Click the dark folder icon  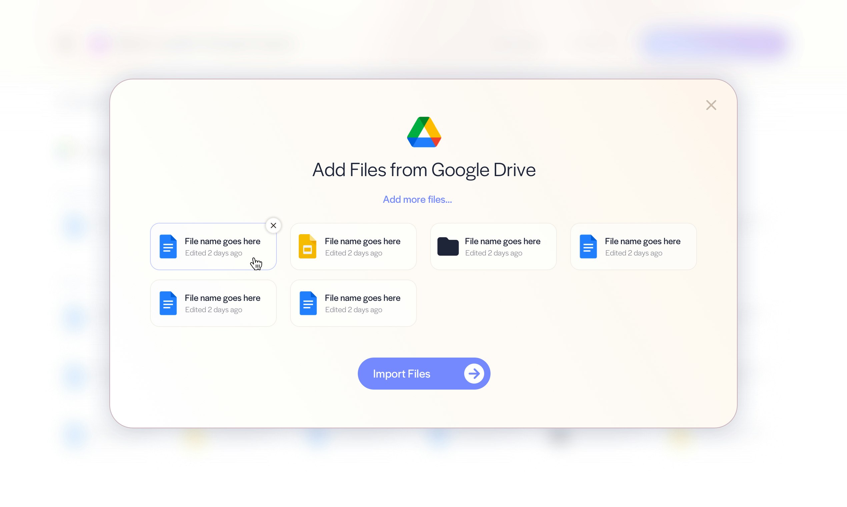click(448, 246)
